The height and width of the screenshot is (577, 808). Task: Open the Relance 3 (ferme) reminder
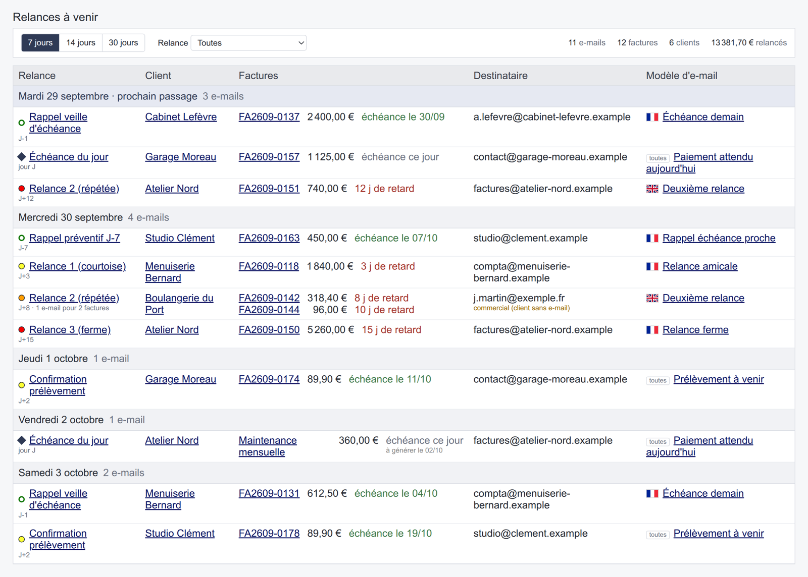point(70,330)
